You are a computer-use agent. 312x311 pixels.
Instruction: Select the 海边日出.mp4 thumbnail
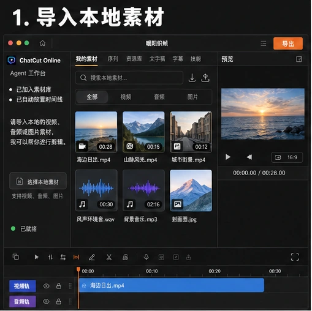(x=96, y=132)
